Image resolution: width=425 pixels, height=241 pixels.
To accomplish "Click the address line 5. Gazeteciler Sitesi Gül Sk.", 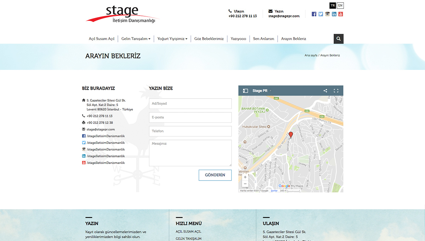I will pyautogui.click(x=106, y=101).
